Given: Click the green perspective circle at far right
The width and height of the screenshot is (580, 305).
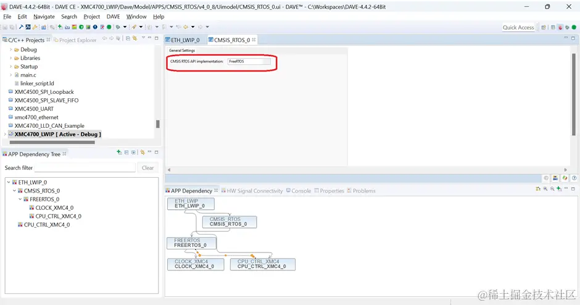Looking at the screenshot, I should 574,27.
